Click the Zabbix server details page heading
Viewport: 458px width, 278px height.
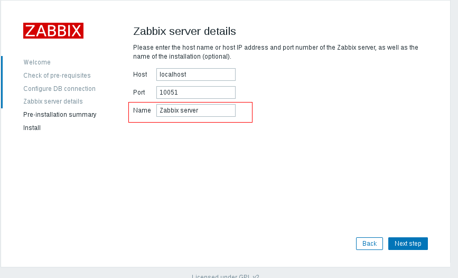pos(184,31)
